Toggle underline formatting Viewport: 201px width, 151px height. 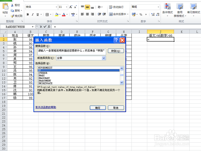click(37, 14)
